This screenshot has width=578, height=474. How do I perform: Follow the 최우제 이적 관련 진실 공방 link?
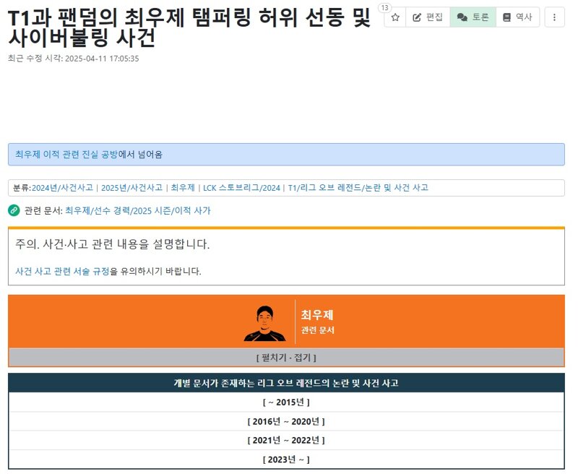pos(66,155)
